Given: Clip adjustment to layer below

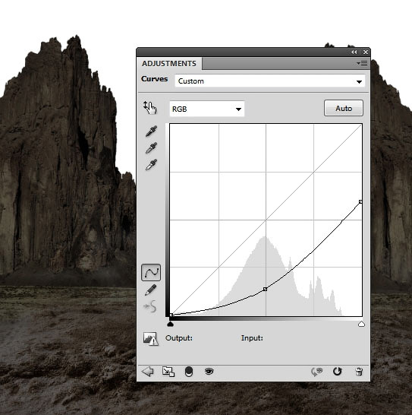Looking at the screenshot, I should pyautogui.click(x=189, y=372).
